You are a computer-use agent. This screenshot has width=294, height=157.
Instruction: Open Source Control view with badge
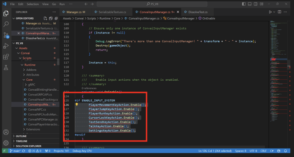pyautogui.click(x=6, y=35)
